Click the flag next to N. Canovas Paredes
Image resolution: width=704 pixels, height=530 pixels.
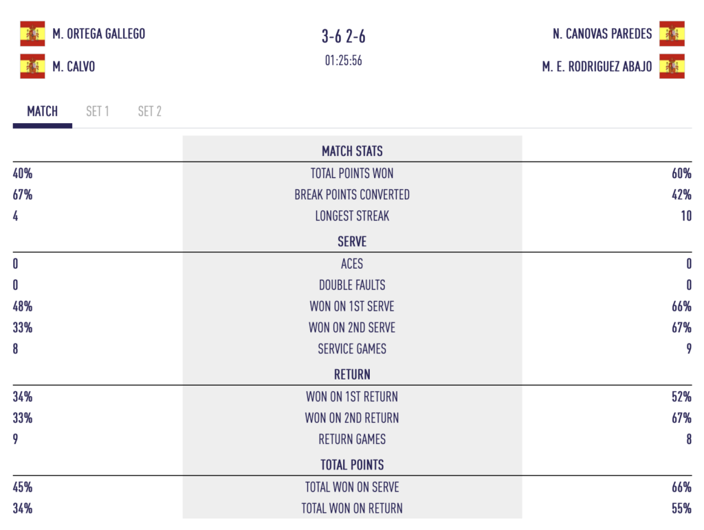(672, 34)
